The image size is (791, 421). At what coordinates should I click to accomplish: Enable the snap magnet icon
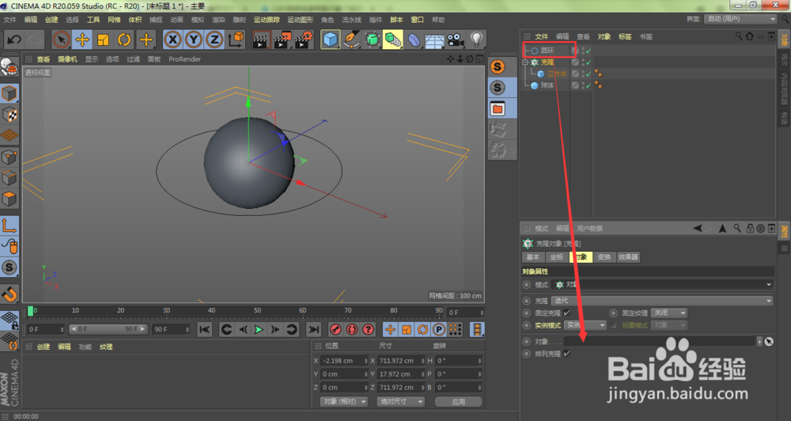[x=9, y=294]
